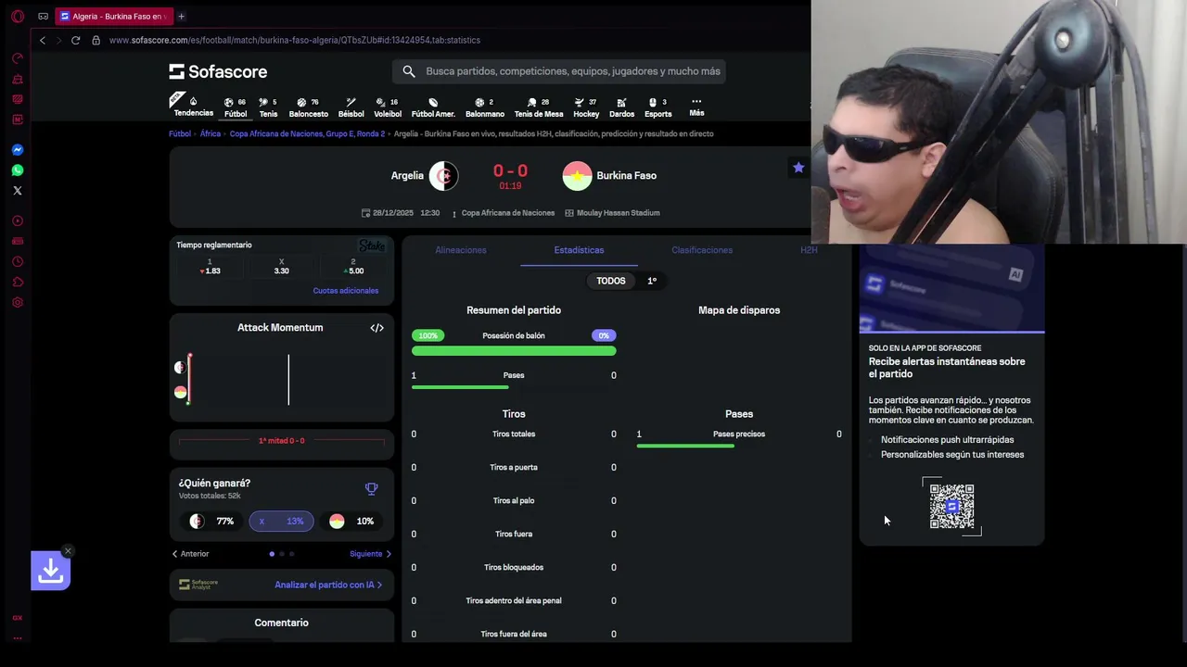Open the Tendencias section
Viewport: 1187px width, 667px height.
[x=193, y=107]
